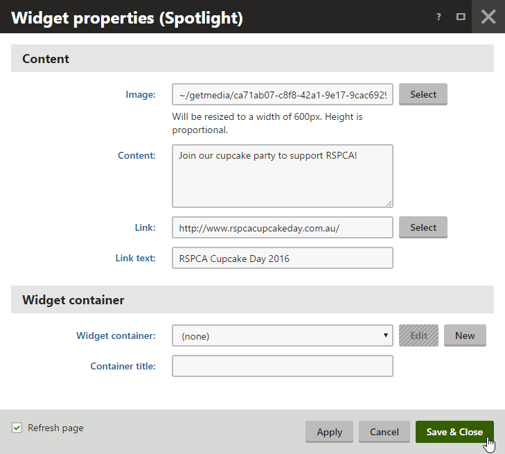The width and height of the screenshot is (505, 454).
Task: Close the Widget properties dialog
Action: pyautogui.click(x=488, y=17)
